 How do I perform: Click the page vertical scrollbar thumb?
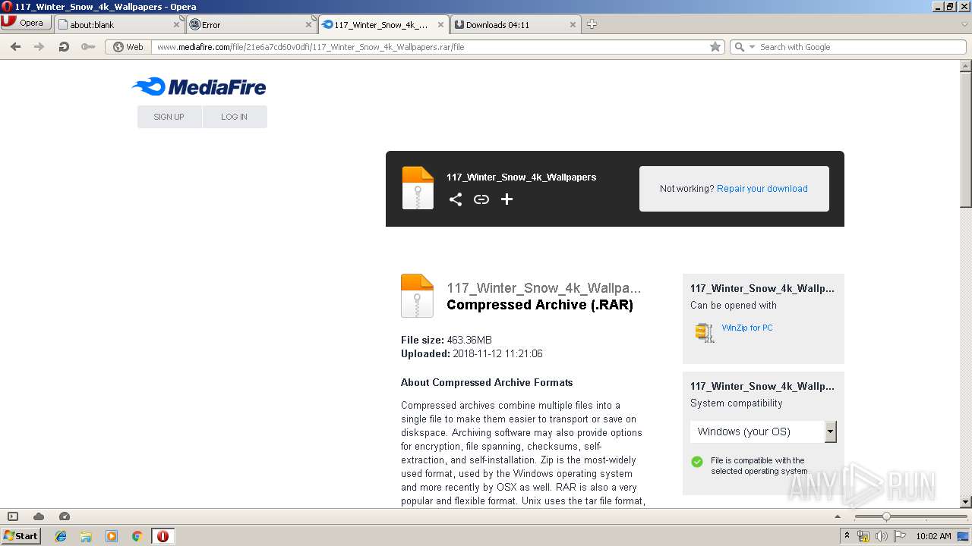(966, 140)
